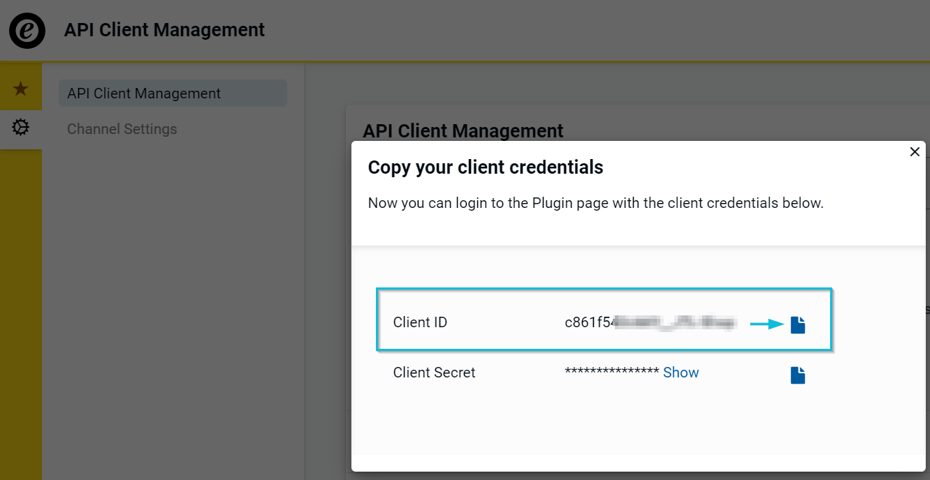Screen dimensions: 930x480
Task: Click the API Client Management page title in header
Action: [164, 30]
